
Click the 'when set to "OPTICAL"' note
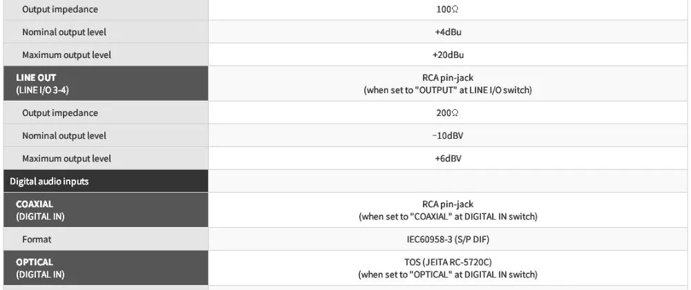[x=448, y=275]
